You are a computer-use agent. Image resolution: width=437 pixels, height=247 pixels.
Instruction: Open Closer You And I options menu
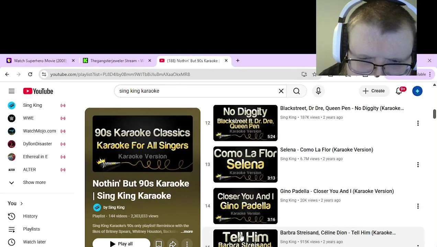[418, 206]
